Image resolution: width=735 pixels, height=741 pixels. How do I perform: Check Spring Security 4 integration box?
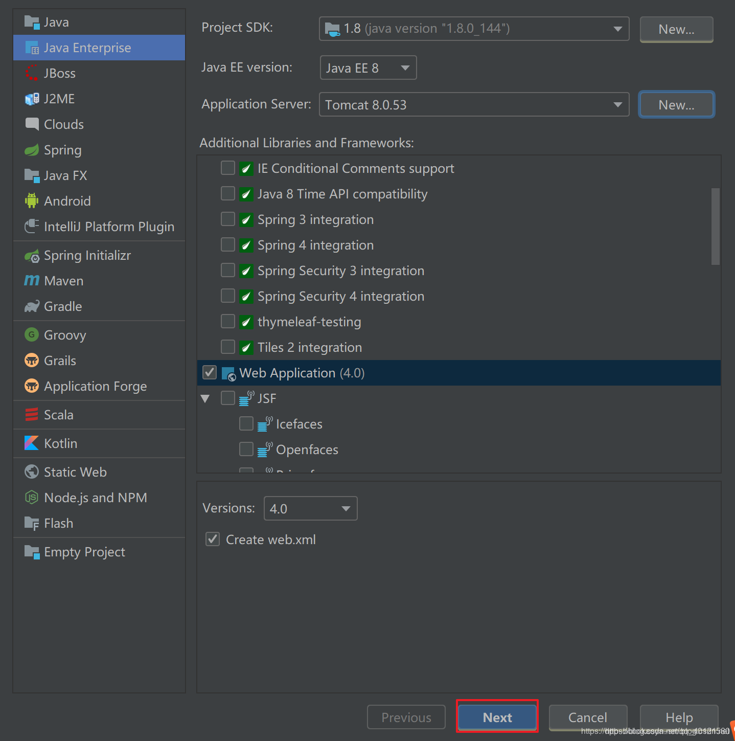click(x=228, y=296)
